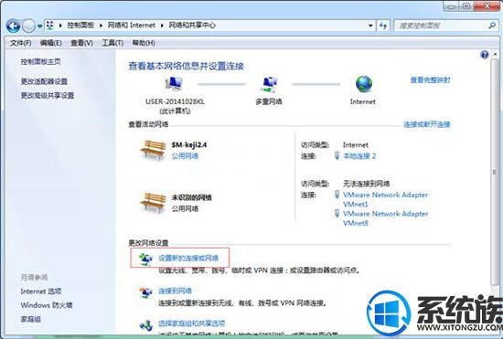Click the USER-20141028KL computer icon
Viewport: 503px width, 339px height.
click(174, 84)
